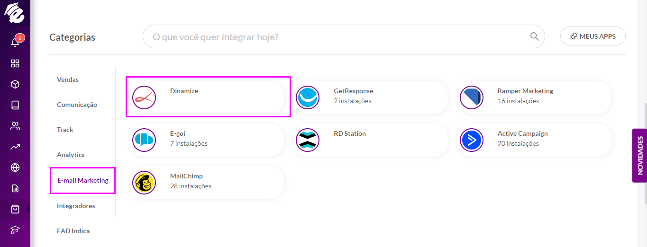647x247 pixels.
Task: Click the search magnifier icon
Action: point(534,36)
